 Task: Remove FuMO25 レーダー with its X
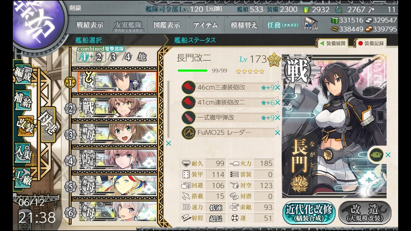277,133
